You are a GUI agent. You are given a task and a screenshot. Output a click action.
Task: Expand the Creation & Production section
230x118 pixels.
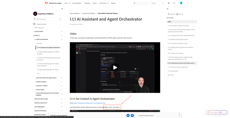pyautogui.click(x=62, y=103)
